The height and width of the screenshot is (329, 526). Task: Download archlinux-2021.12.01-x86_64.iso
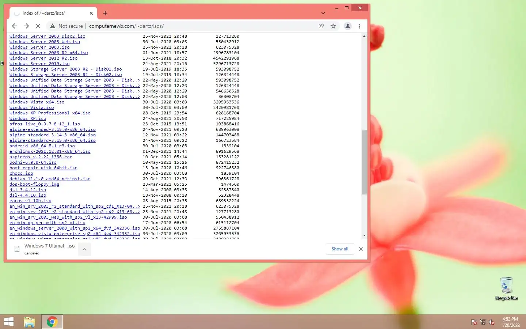click(x=50, y=151)
